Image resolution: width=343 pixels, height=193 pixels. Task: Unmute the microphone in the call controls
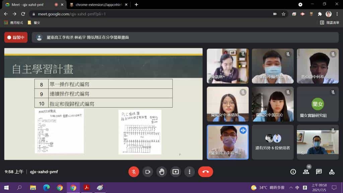134,172
